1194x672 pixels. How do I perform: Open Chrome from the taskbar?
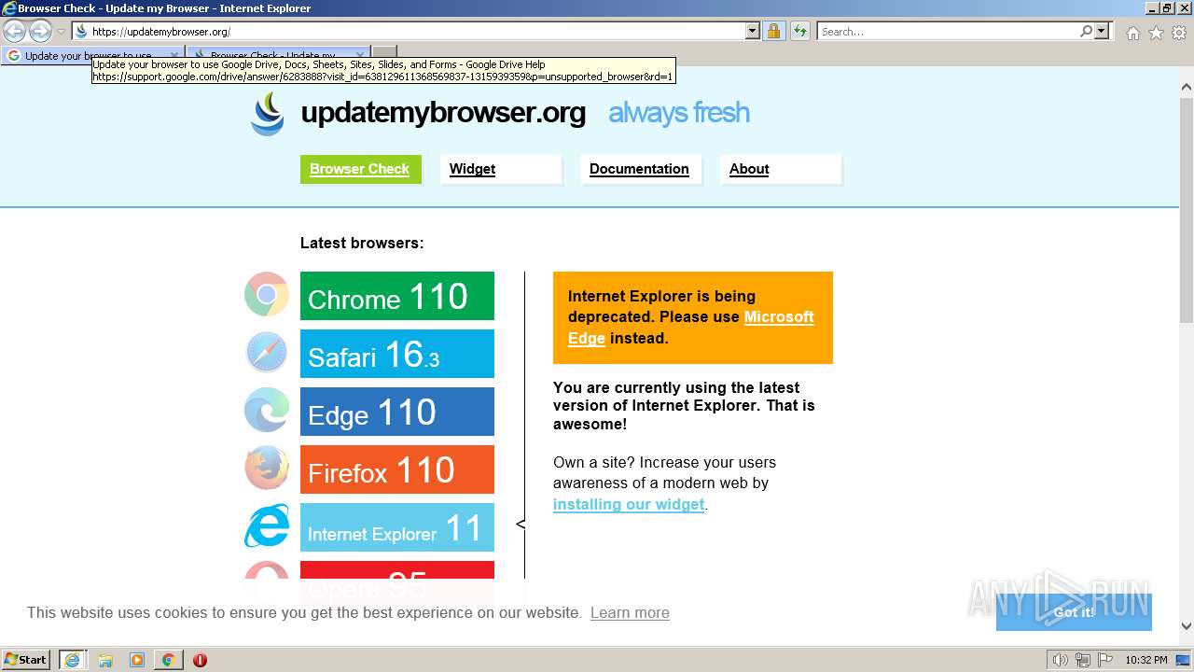click(168, 660)
